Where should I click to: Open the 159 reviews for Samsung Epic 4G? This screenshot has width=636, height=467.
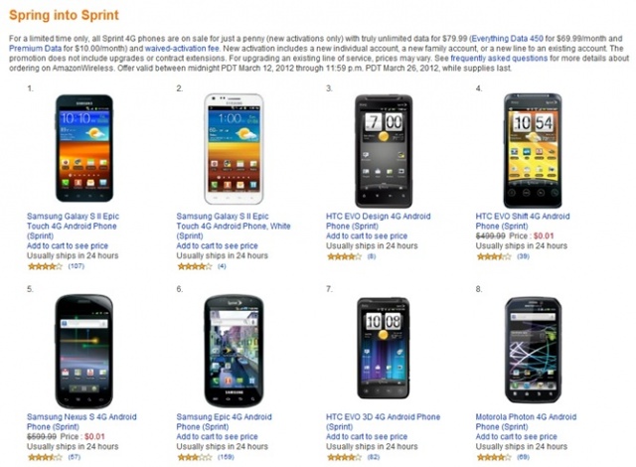pos(226,457)
